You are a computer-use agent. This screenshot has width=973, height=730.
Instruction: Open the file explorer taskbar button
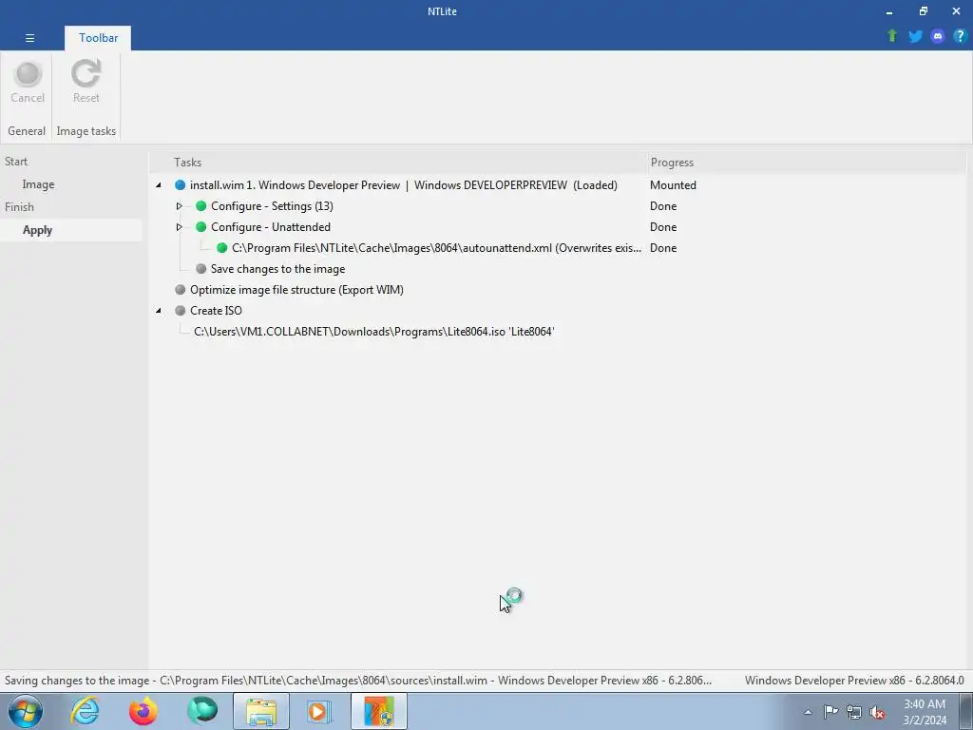[x=261, y=711]
